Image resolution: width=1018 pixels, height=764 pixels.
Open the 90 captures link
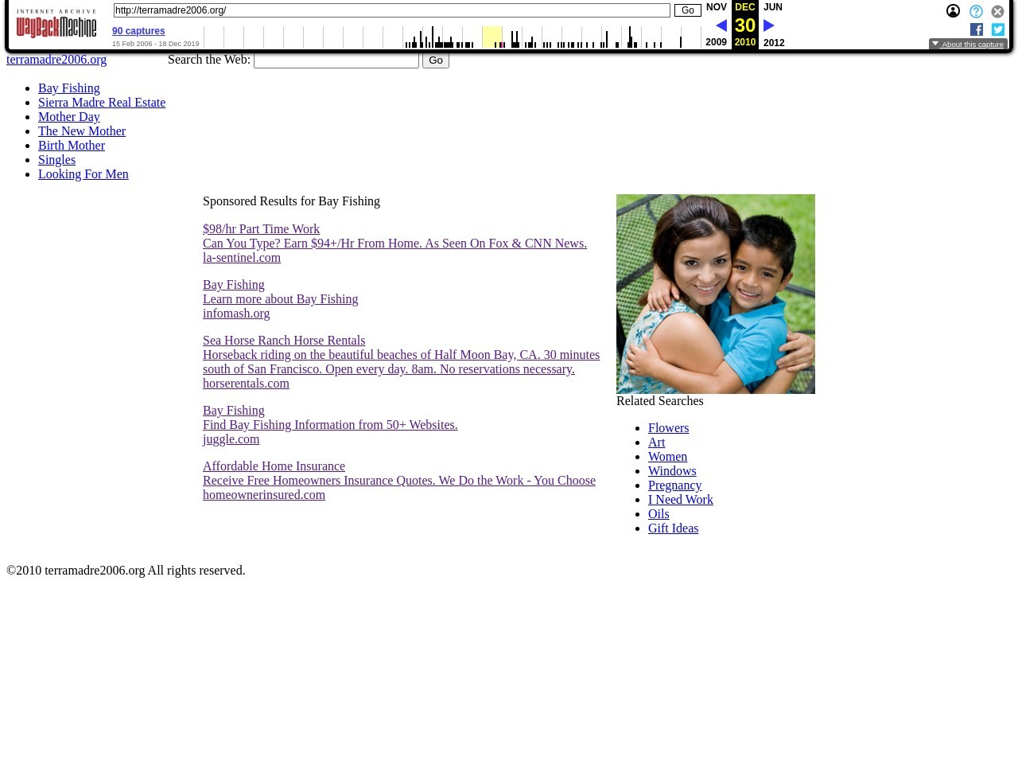coord(138,31)
